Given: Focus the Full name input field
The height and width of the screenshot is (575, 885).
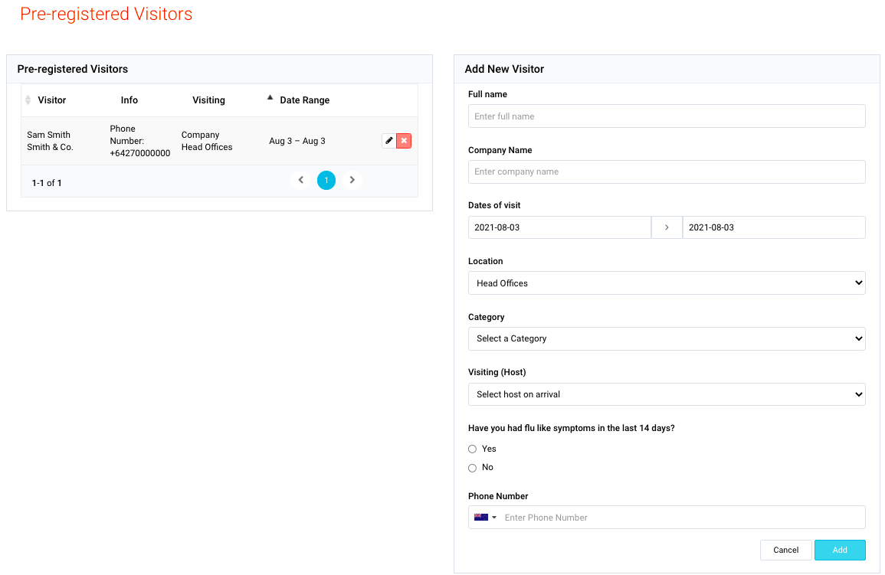Looking at the screenshot, I should (x=667, y=116).
